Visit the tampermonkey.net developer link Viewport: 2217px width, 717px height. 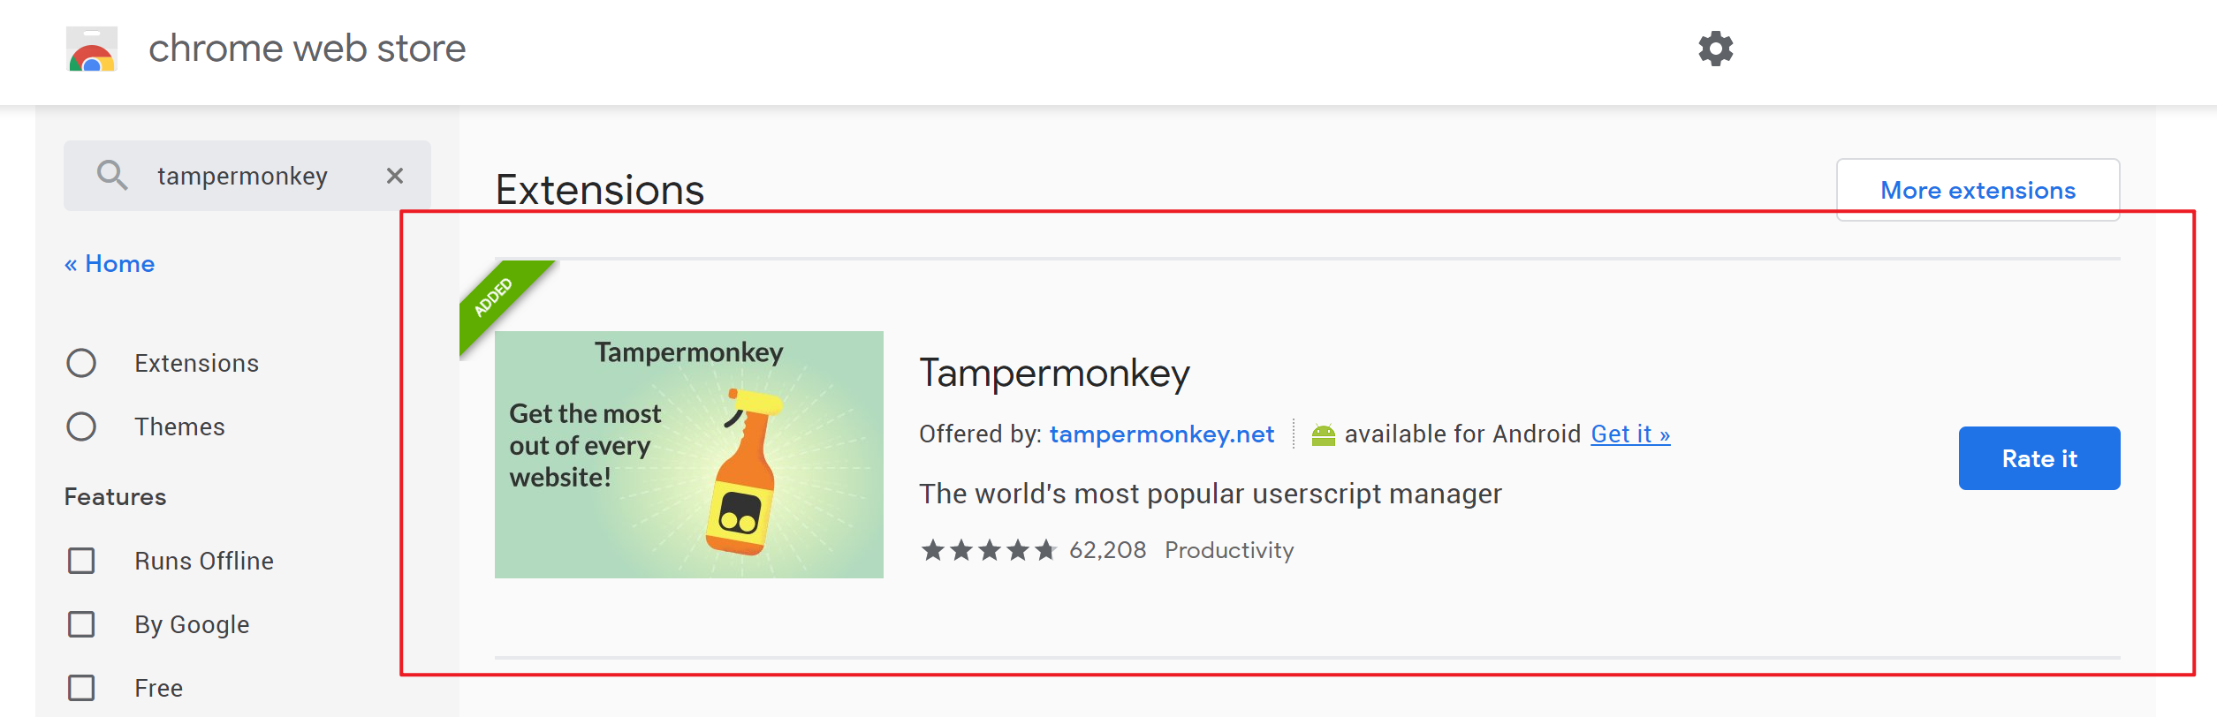(x=1162, y=434)
